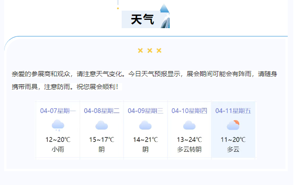Click the partly sunny icon for 04-11
This screenshot has width=303, height=185.
[233, 125]
